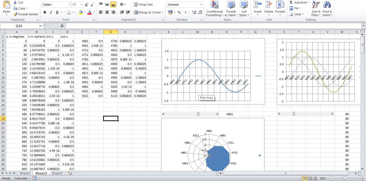This screenshot has height=181, width=366.
Task: Open the font size dropdown
Action: [81, 5]
